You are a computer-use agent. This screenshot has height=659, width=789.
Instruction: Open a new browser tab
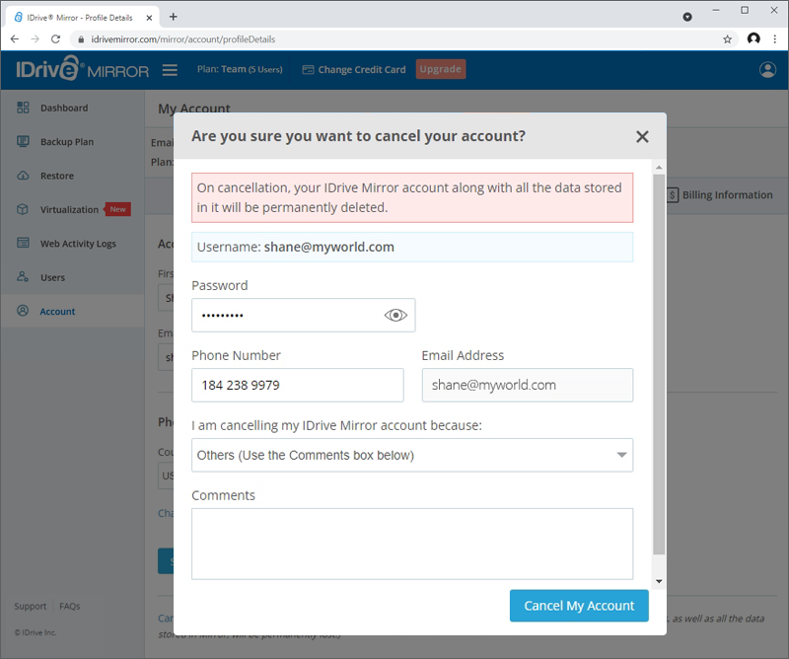click(x=174, y=17)
